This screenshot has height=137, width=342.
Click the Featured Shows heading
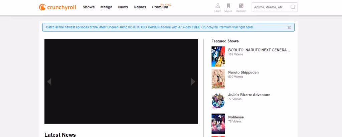click(225, 41)
